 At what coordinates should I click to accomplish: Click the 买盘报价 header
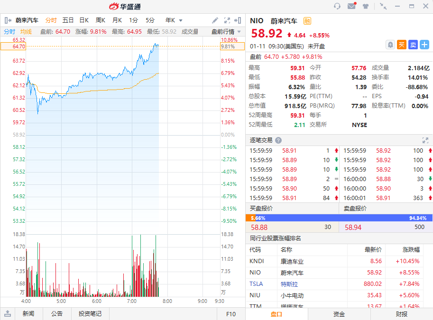(x=261, y=209)
